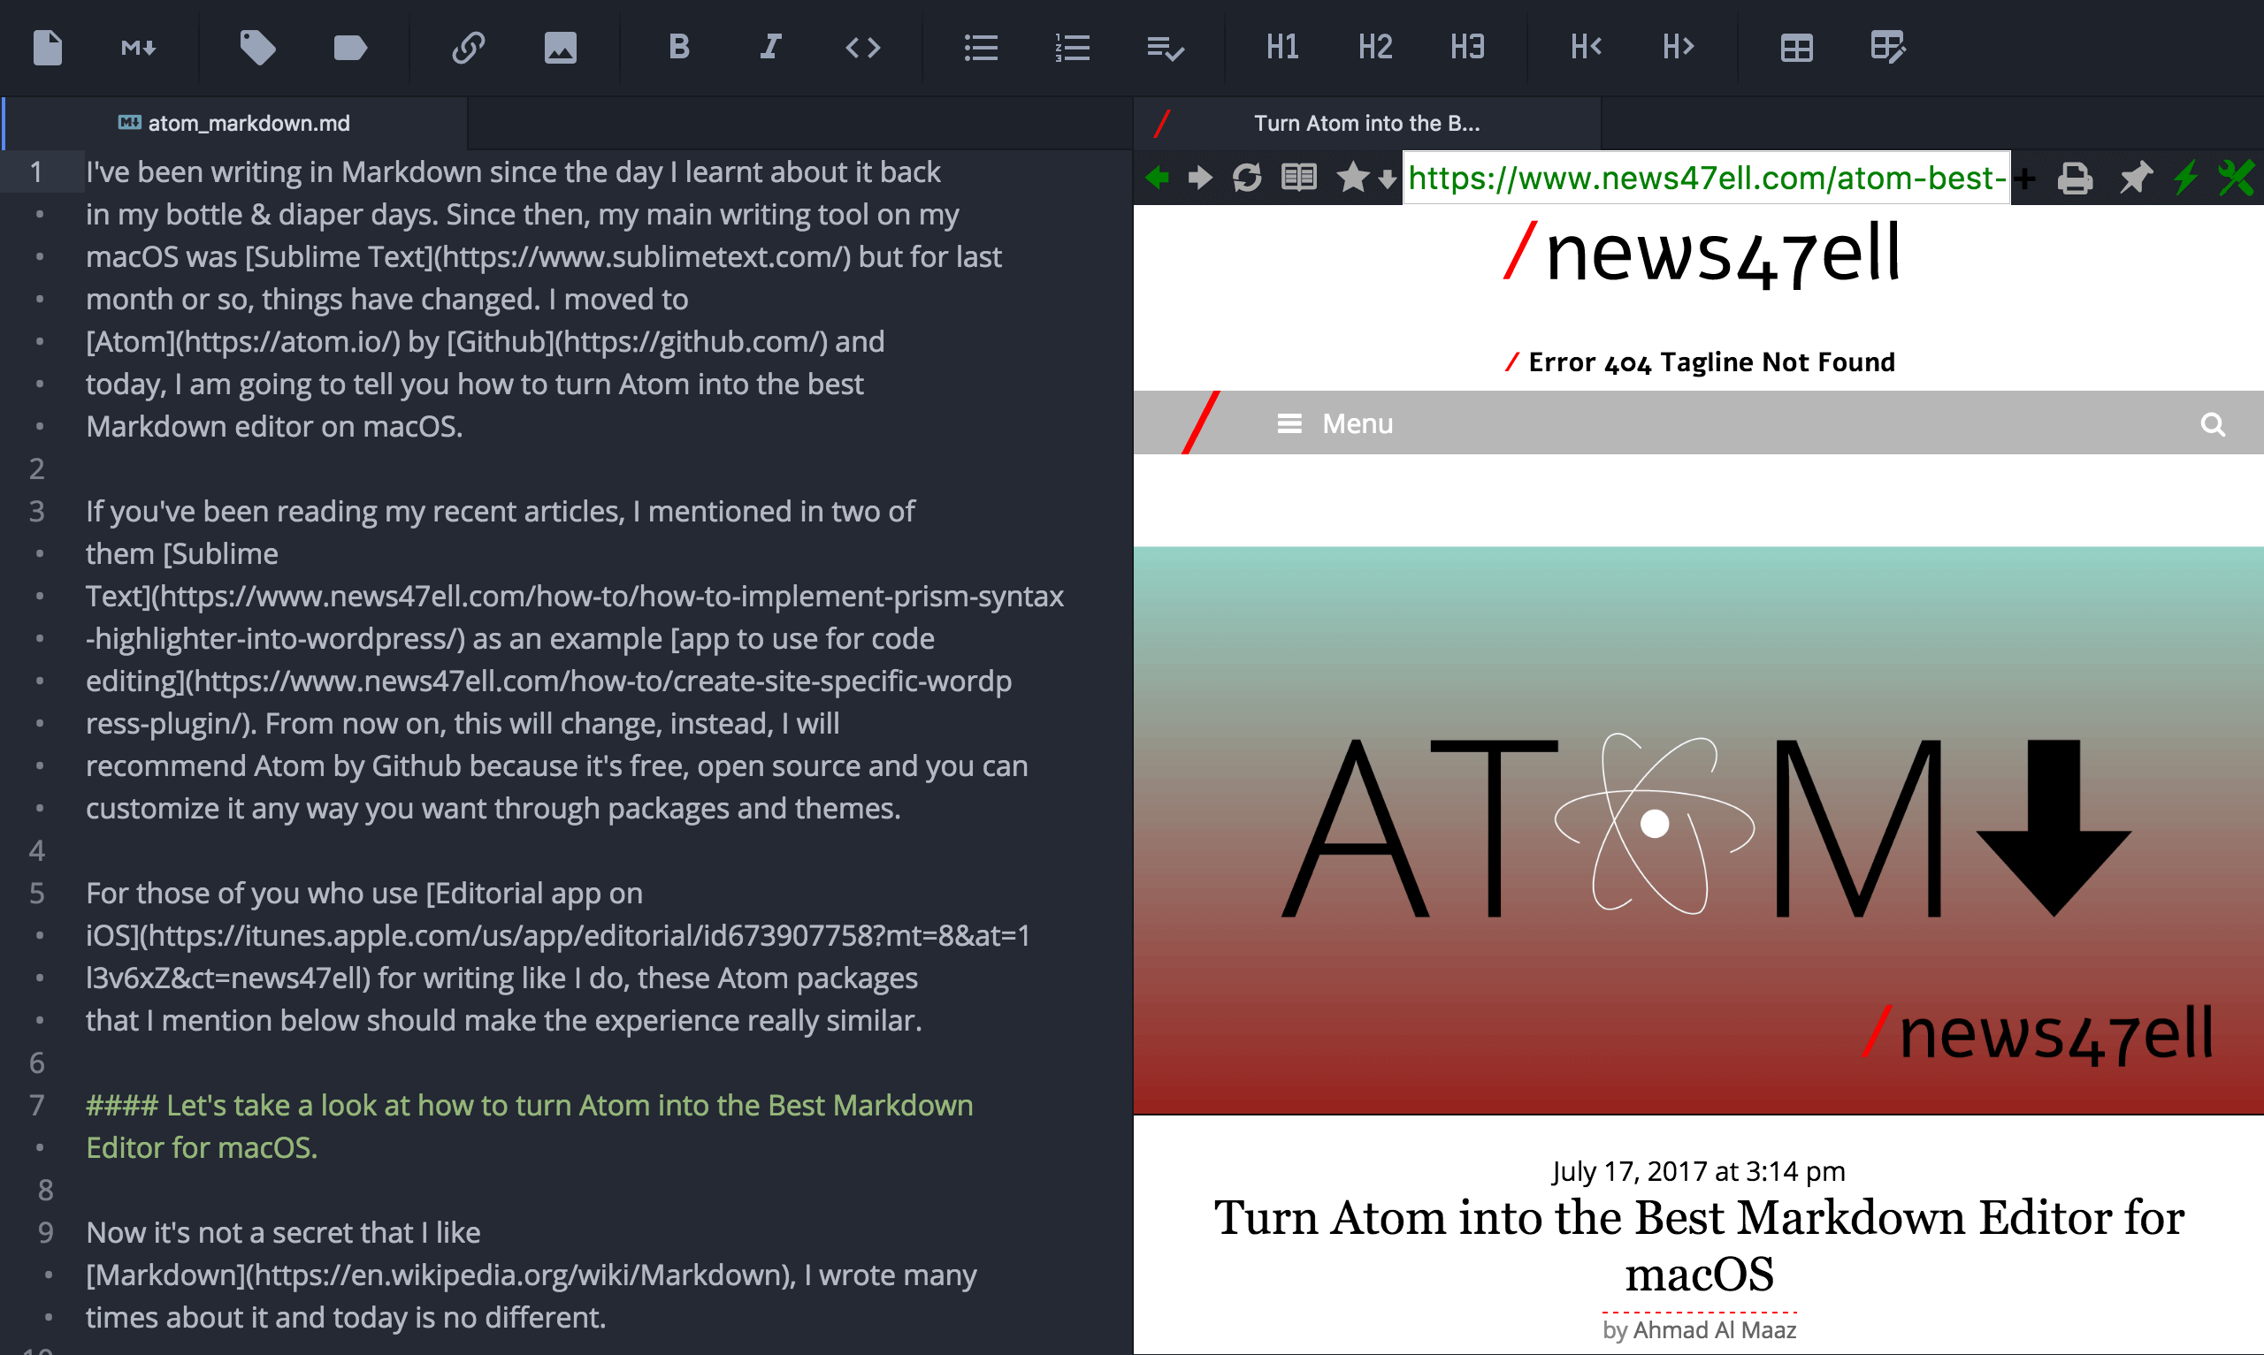This screenshot has width=2264, height=1355.
Task: Decrease heading level with H< icon
Action: coord(1587,47)
